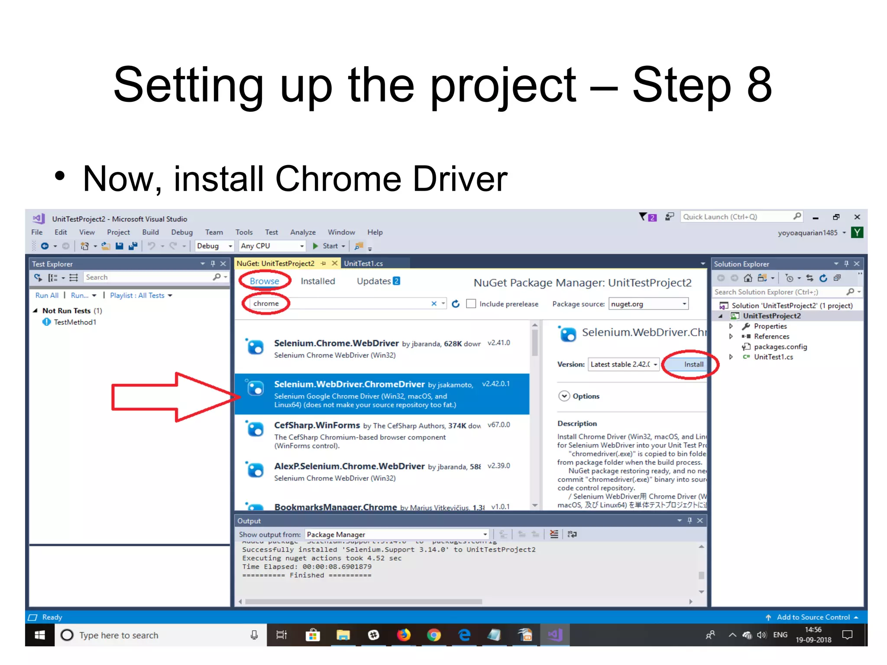Click the Install button
Screen dimensions: 887x665
[x=686, y=364]
